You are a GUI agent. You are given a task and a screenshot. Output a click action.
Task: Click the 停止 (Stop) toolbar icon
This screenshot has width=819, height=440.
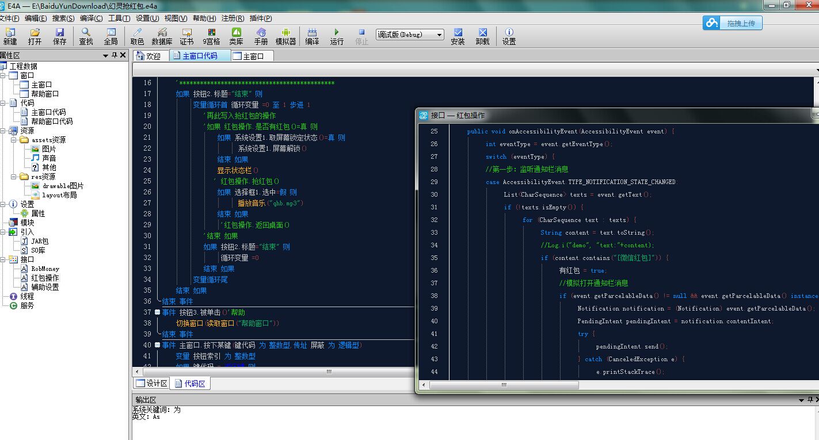pos(361,36)
